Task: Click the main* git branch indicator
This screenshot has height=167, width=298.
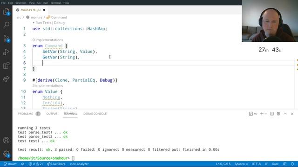Action: coord(10,164)
